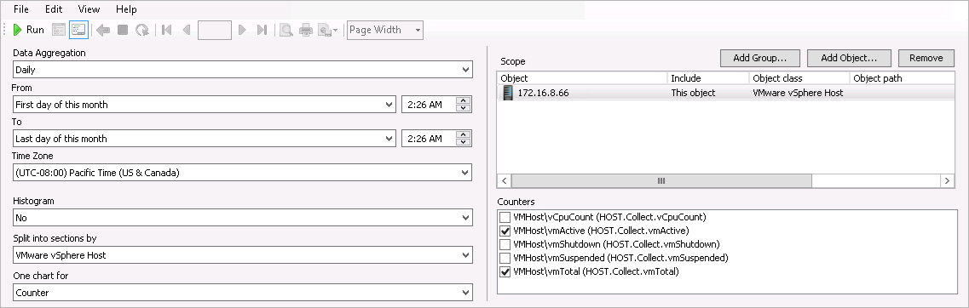This screenshot has width=969, height=308.
Task: Sort by the Object column header
Action: [582, 78]
